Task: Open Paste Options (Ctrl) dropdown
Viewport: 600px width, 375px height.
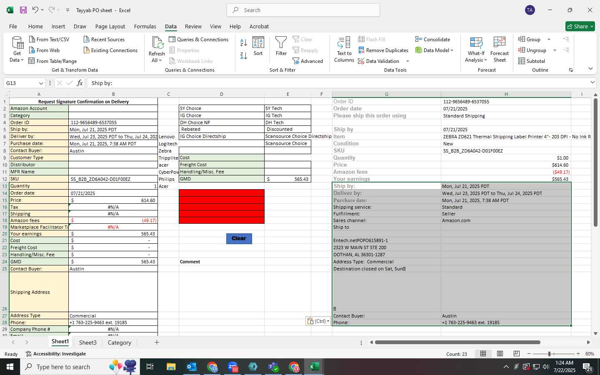Action: coord(318,321)
